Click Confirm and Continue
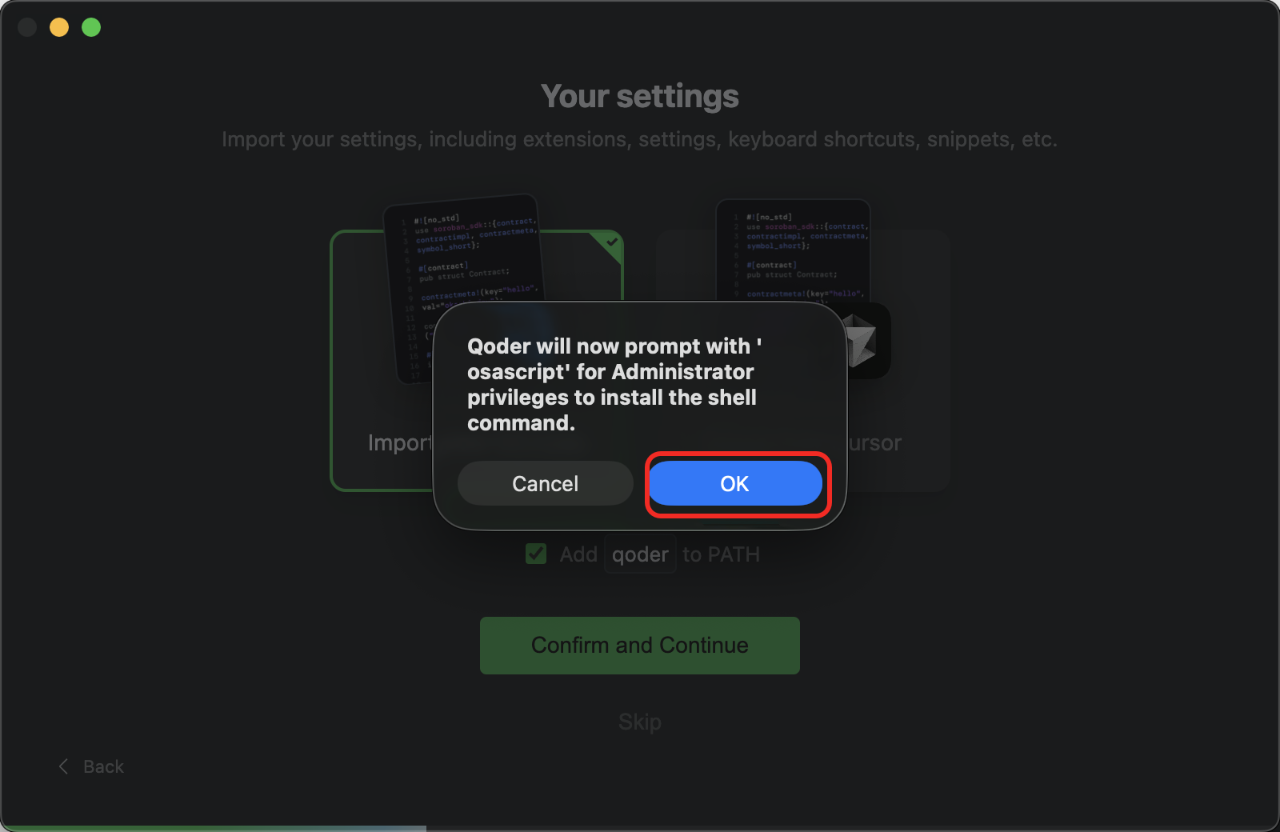The height and width of the screenshot is (832, 1280). click(639, 646)
